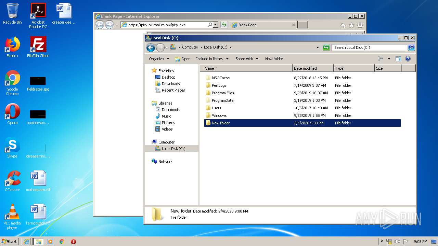Select the Program Files folder
The width and height of the screenshot is (438, 246).
tap(302, 93)
